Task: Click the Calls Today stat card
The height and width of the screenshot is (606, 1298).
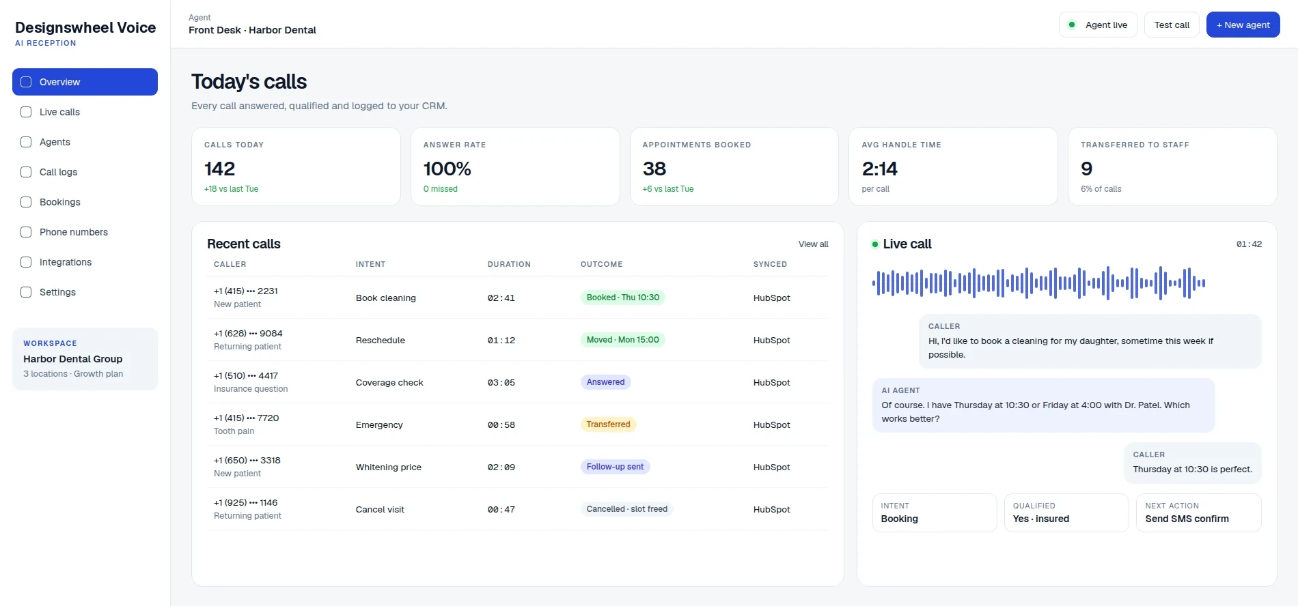Action: pyautogui.click(x=296, y=167)
